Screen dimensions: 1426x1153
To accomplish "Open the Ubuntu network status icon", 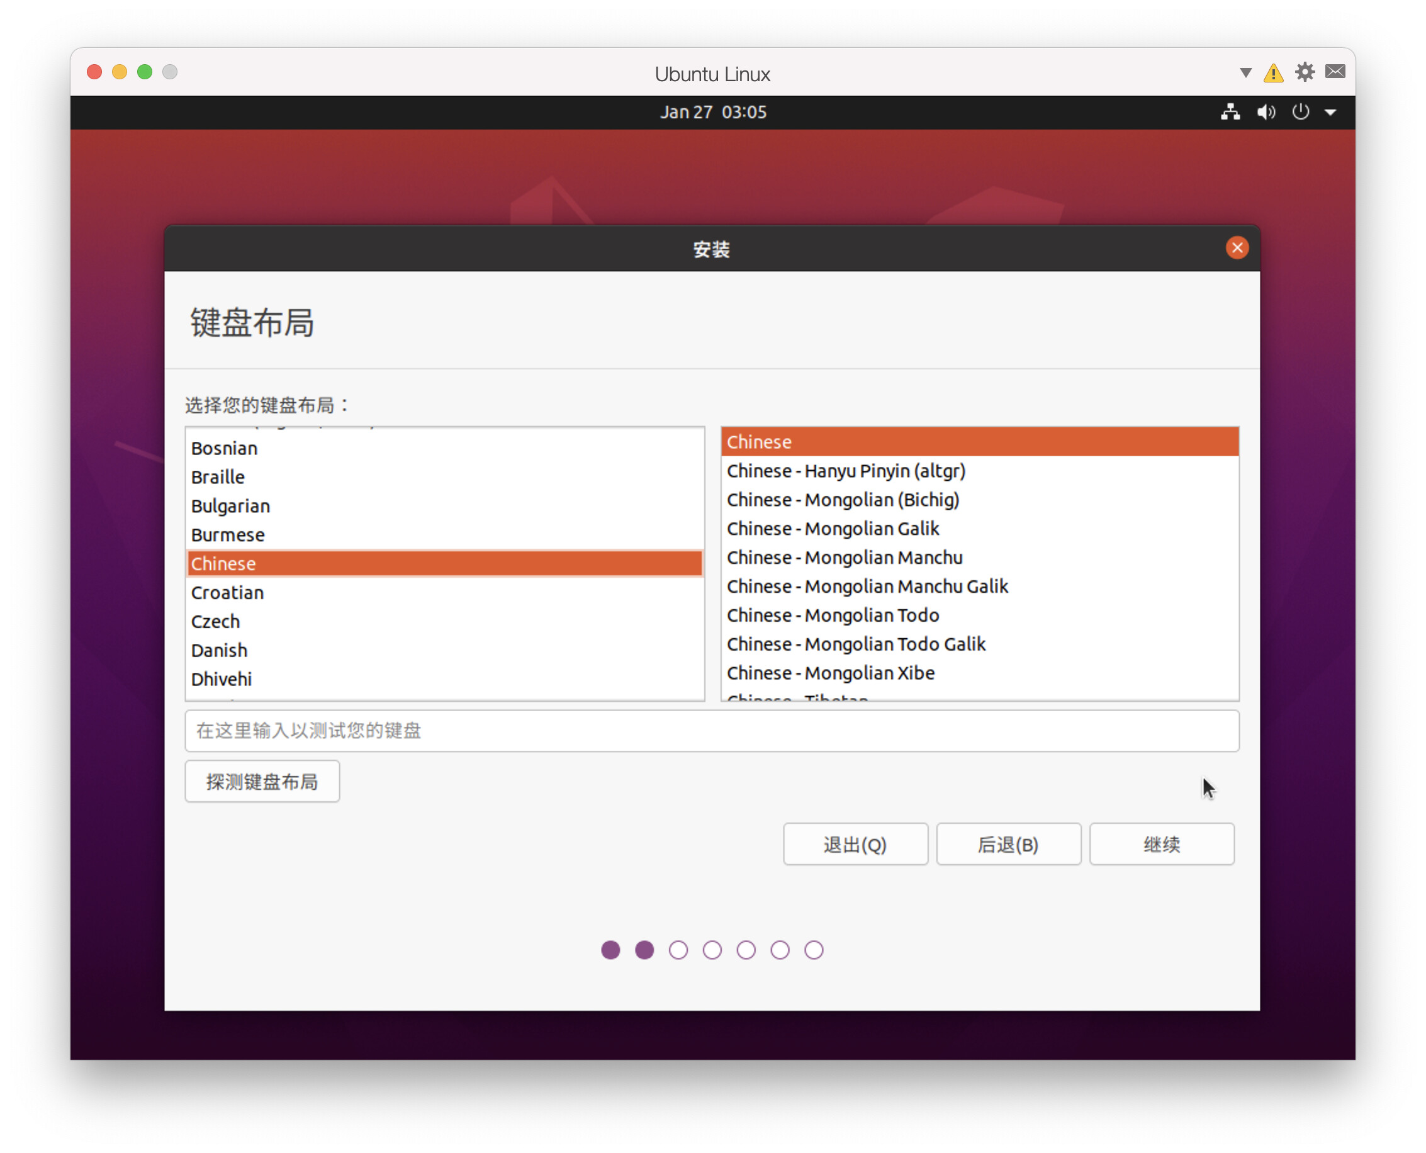I will (1230, 111).
